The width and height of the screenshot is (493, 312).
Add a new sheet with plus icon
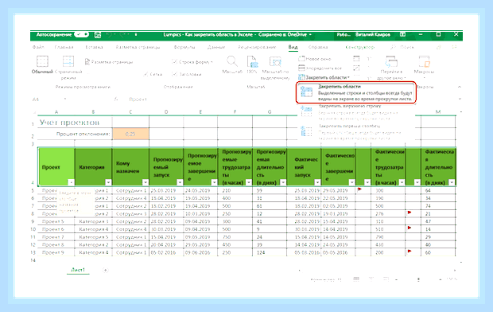click(x=105, y=270)
